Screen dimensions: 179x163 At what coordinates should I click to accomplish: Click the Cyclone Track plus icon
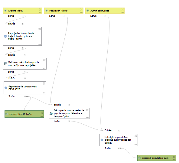click(x=5, y=11)
